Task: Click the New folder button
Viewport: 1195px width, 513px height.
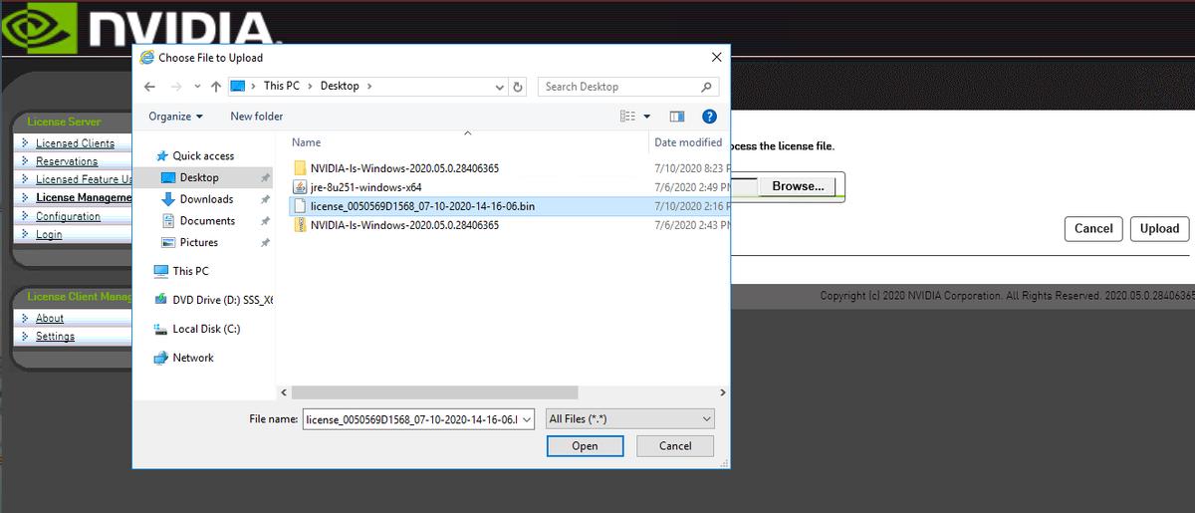Action: (257, 117)
